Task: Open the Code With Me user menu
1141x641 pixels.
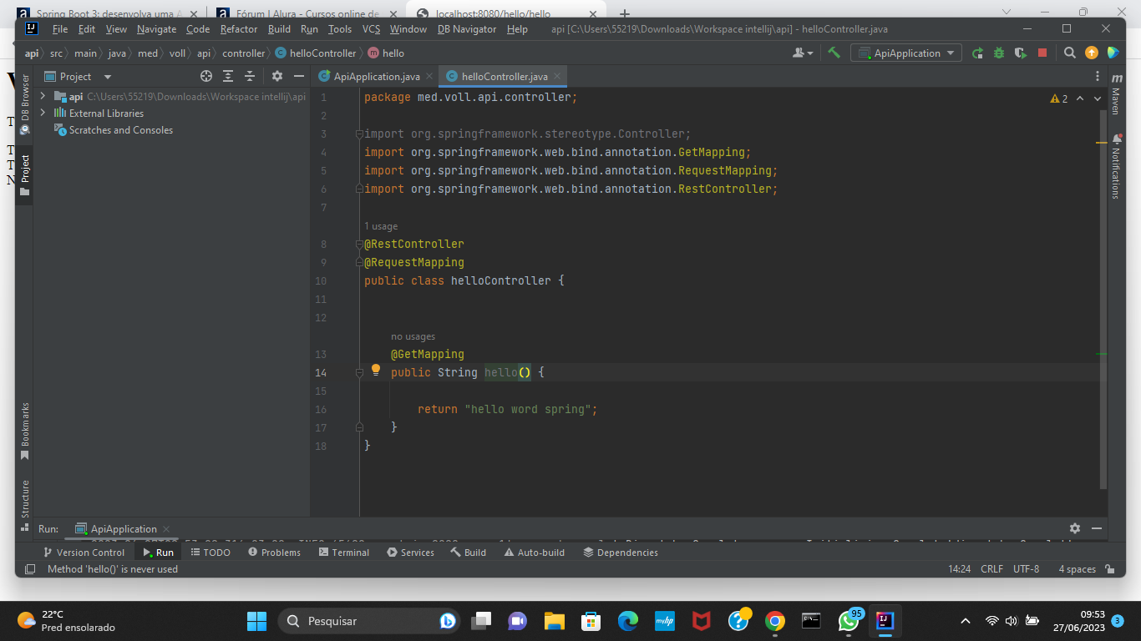Action: coord(803,53)
